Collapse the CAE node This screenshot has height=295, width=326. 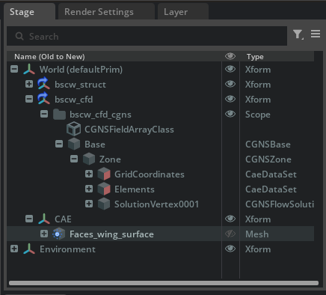pos(29,219)
